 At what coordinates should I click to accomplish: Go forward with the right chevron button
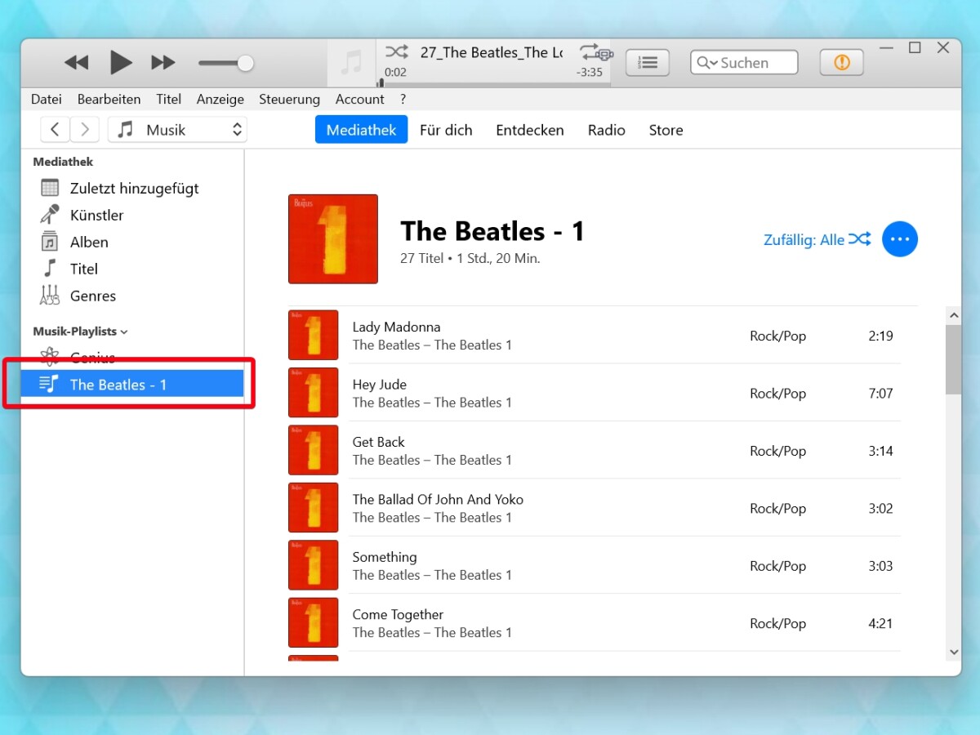(85, 129)
